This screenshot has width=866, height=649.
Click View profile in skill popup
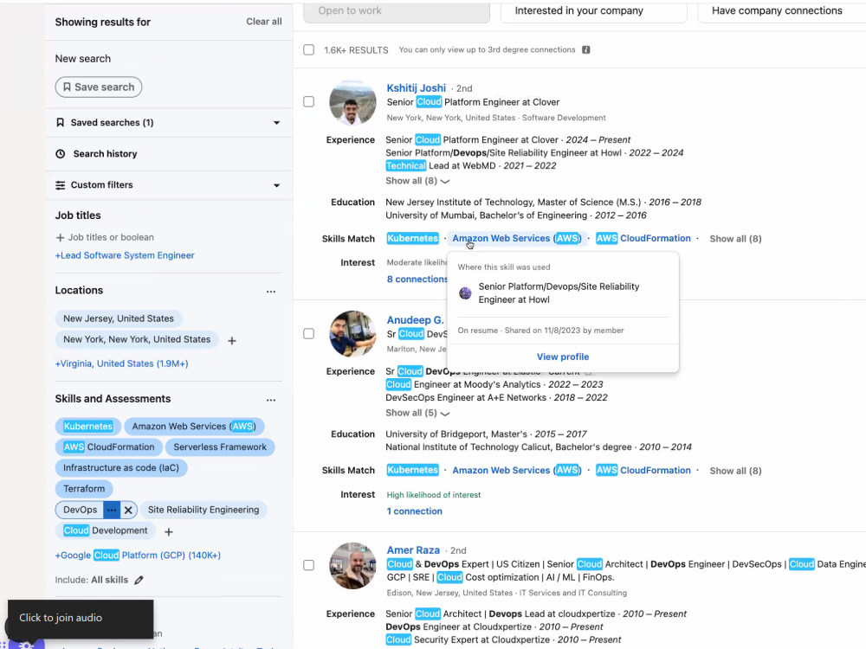[563, 357]
